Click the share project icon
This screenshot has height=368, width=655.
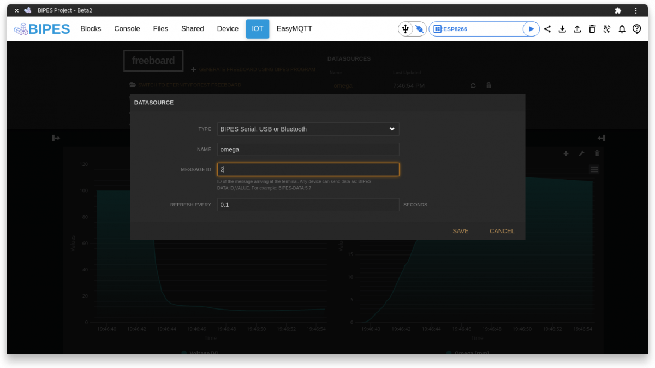click(x=547, y=29)
